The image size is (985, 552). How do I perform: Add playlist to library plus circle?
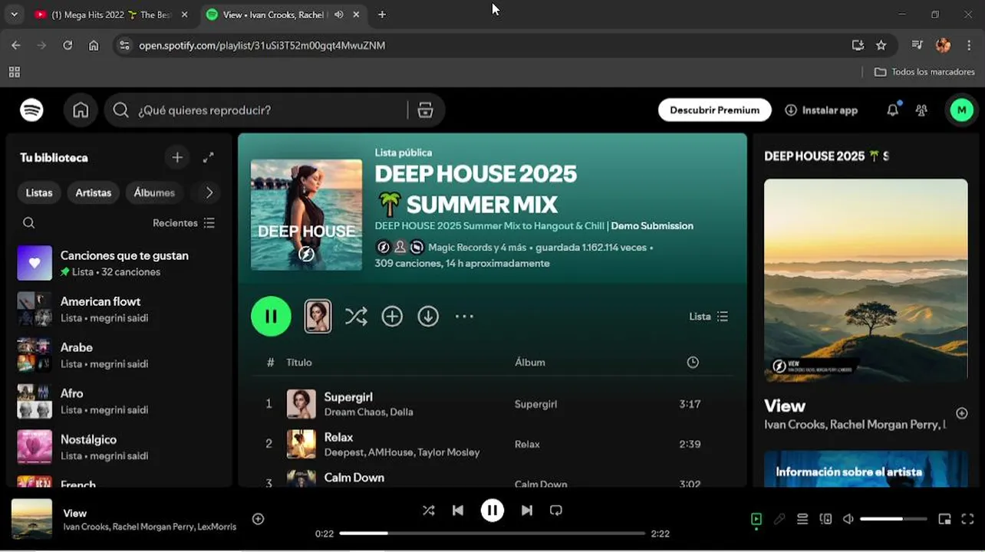(392, 317)
